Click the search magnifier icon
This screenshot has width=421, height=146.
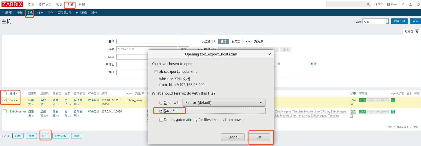click(368, 4)
